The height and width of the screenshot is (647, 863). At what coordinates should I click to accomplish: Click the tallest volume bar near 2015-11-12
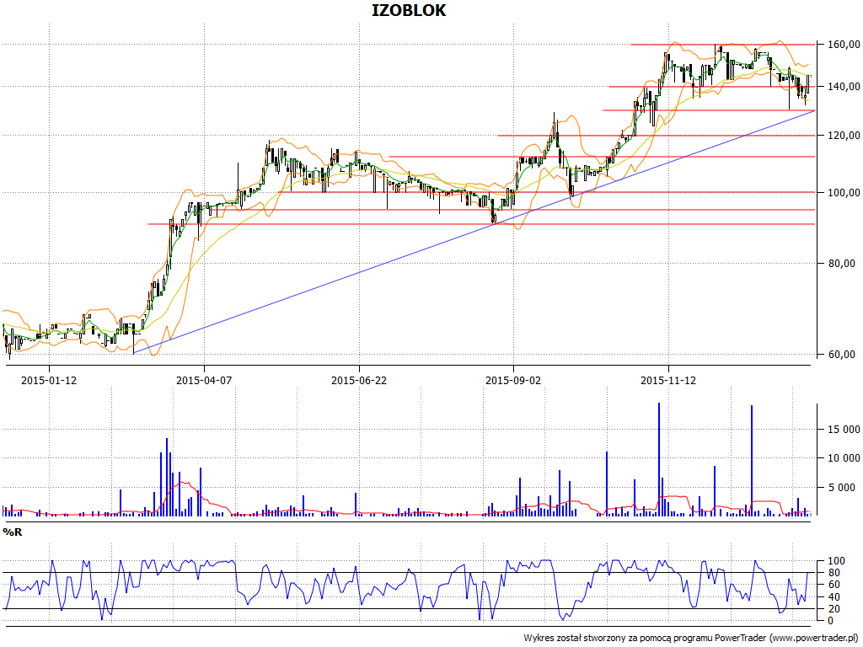pyautogui.click(x=659, y=459)
